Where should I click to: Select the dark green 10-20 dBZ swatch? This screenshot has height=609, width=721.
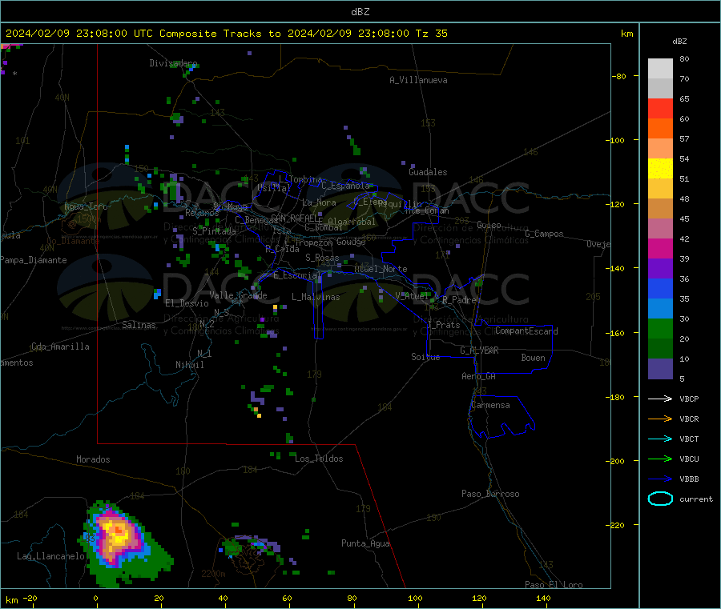pos(660,349)
